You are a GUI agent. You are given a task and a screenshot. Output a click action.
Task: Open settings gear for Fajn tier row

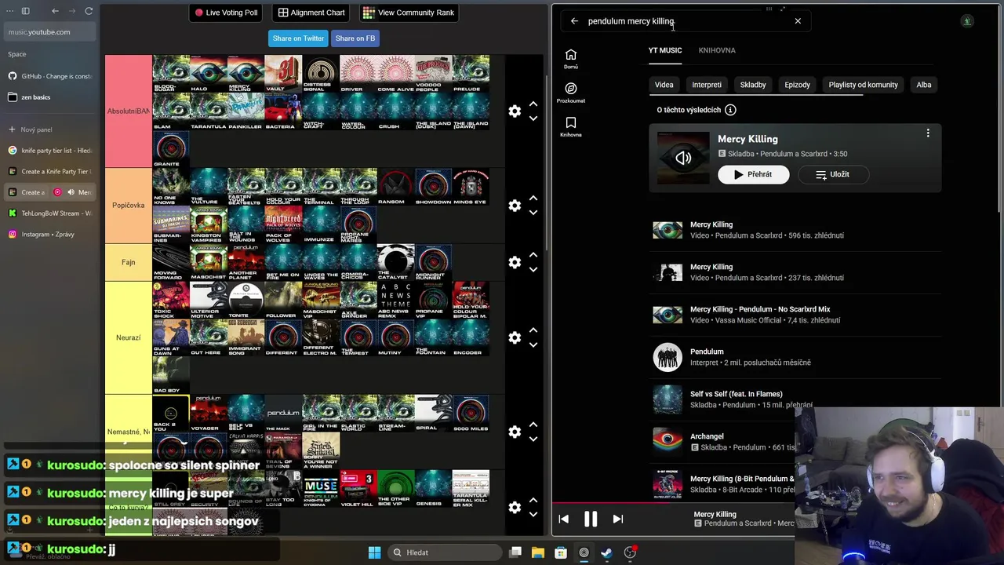point(515,263)
